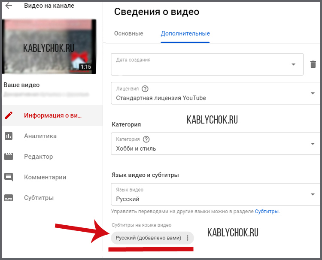Open the Комментарии speech bubble icon
This screenshot has height=260, width=322.
coord(9,177)
